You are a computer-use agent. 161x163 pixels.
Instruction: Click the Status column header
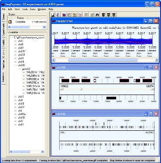pyautogui.click(x=20, y=18)
